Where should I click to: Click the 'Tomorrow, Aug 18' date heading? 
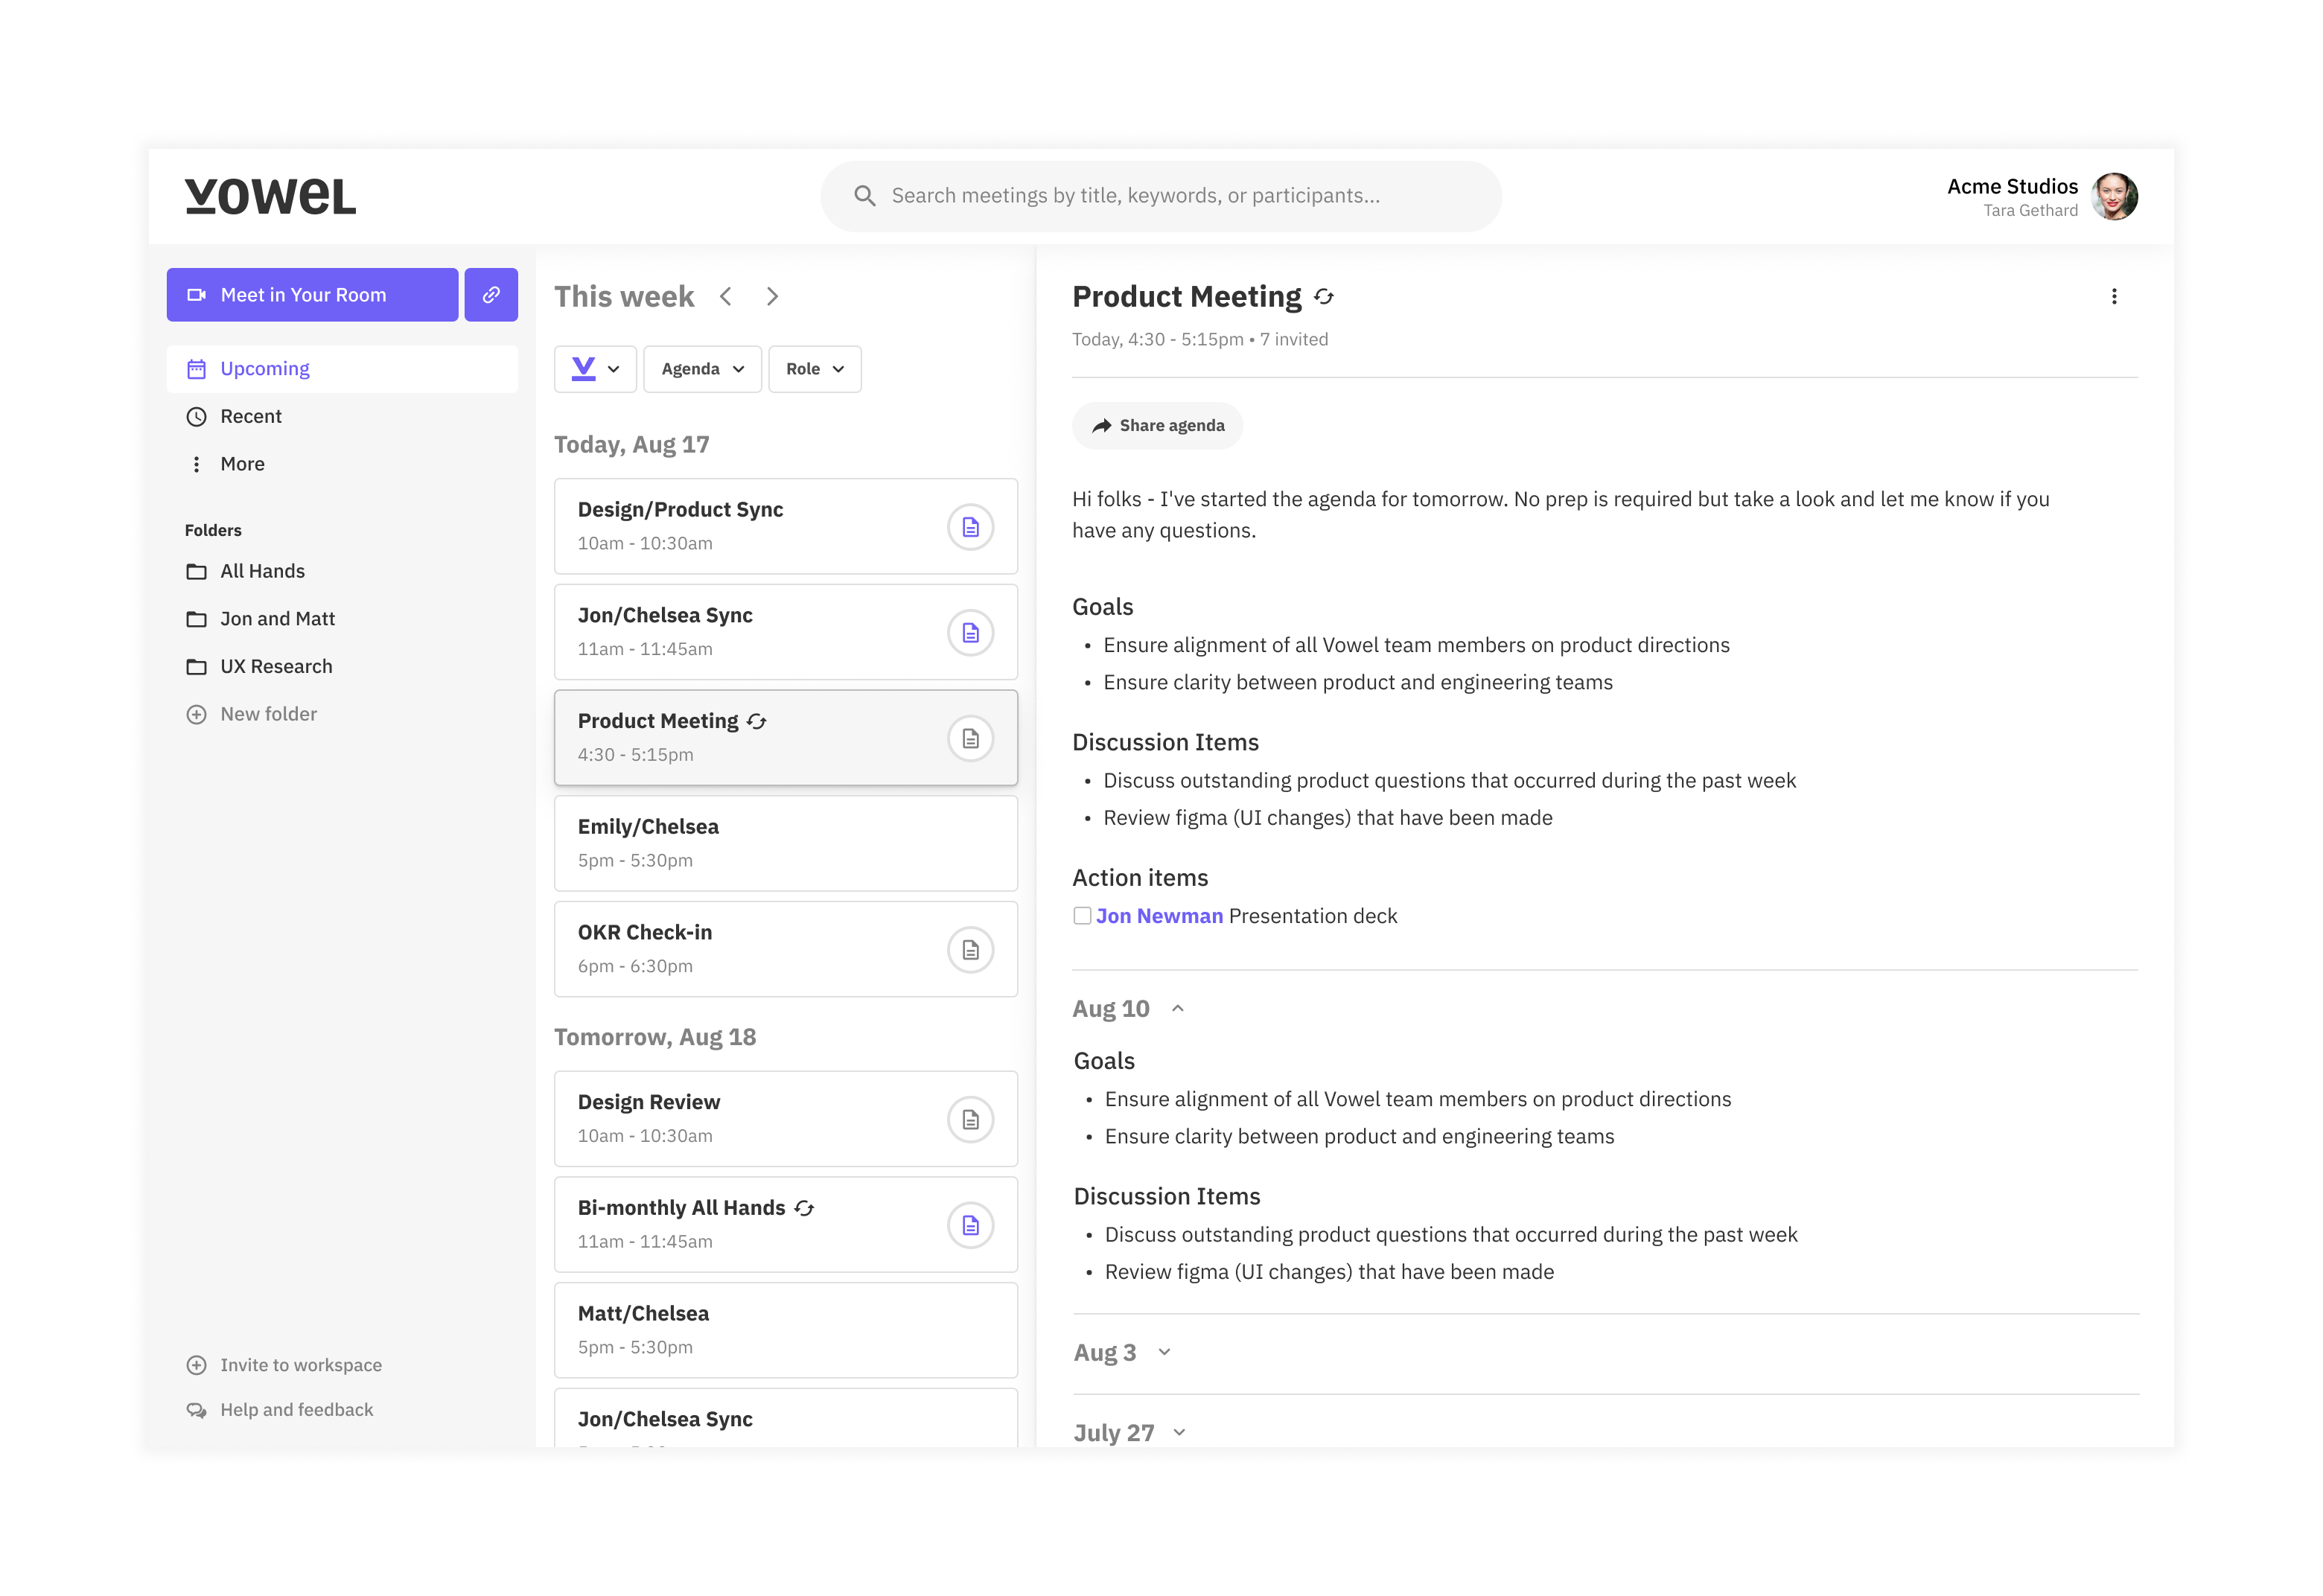coord(655,1038)
